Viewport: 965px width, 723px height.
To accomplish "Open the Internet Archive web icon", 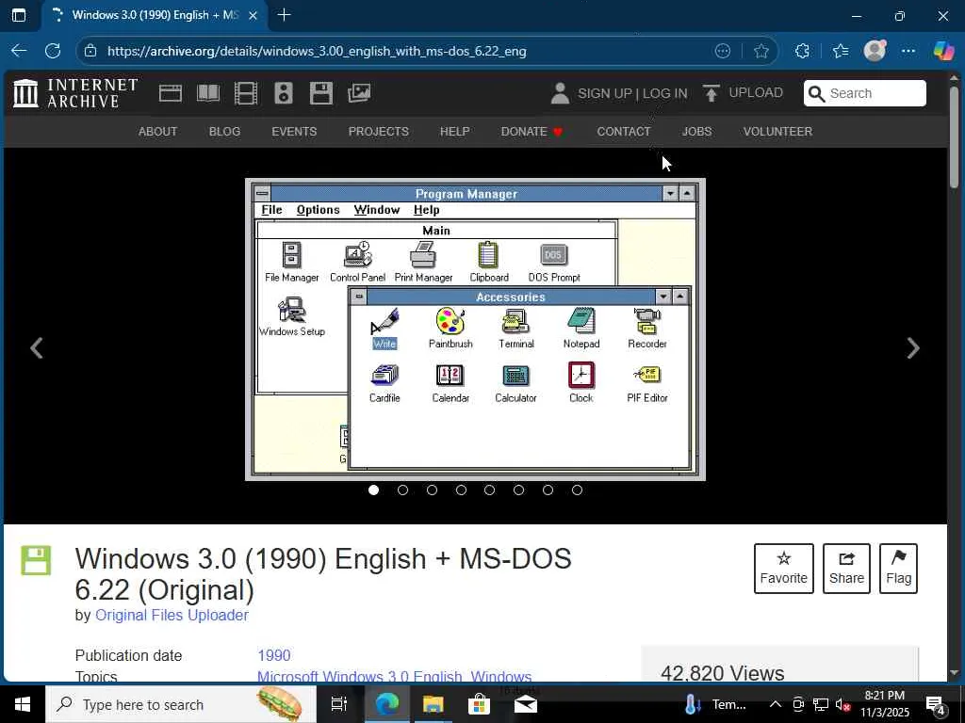I will (x=171, y=93).
